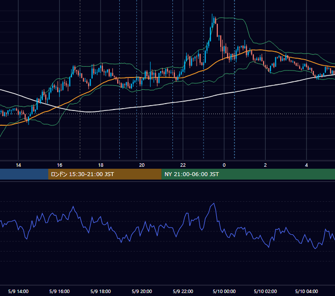
Task: Click the 4 hour axis label
Action: click(x=306, y=165)
